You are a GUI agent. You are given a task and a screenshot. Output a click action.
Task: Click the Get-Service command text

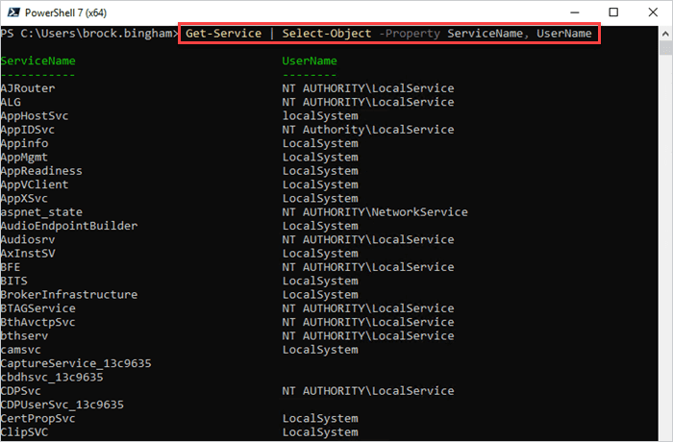223,34
